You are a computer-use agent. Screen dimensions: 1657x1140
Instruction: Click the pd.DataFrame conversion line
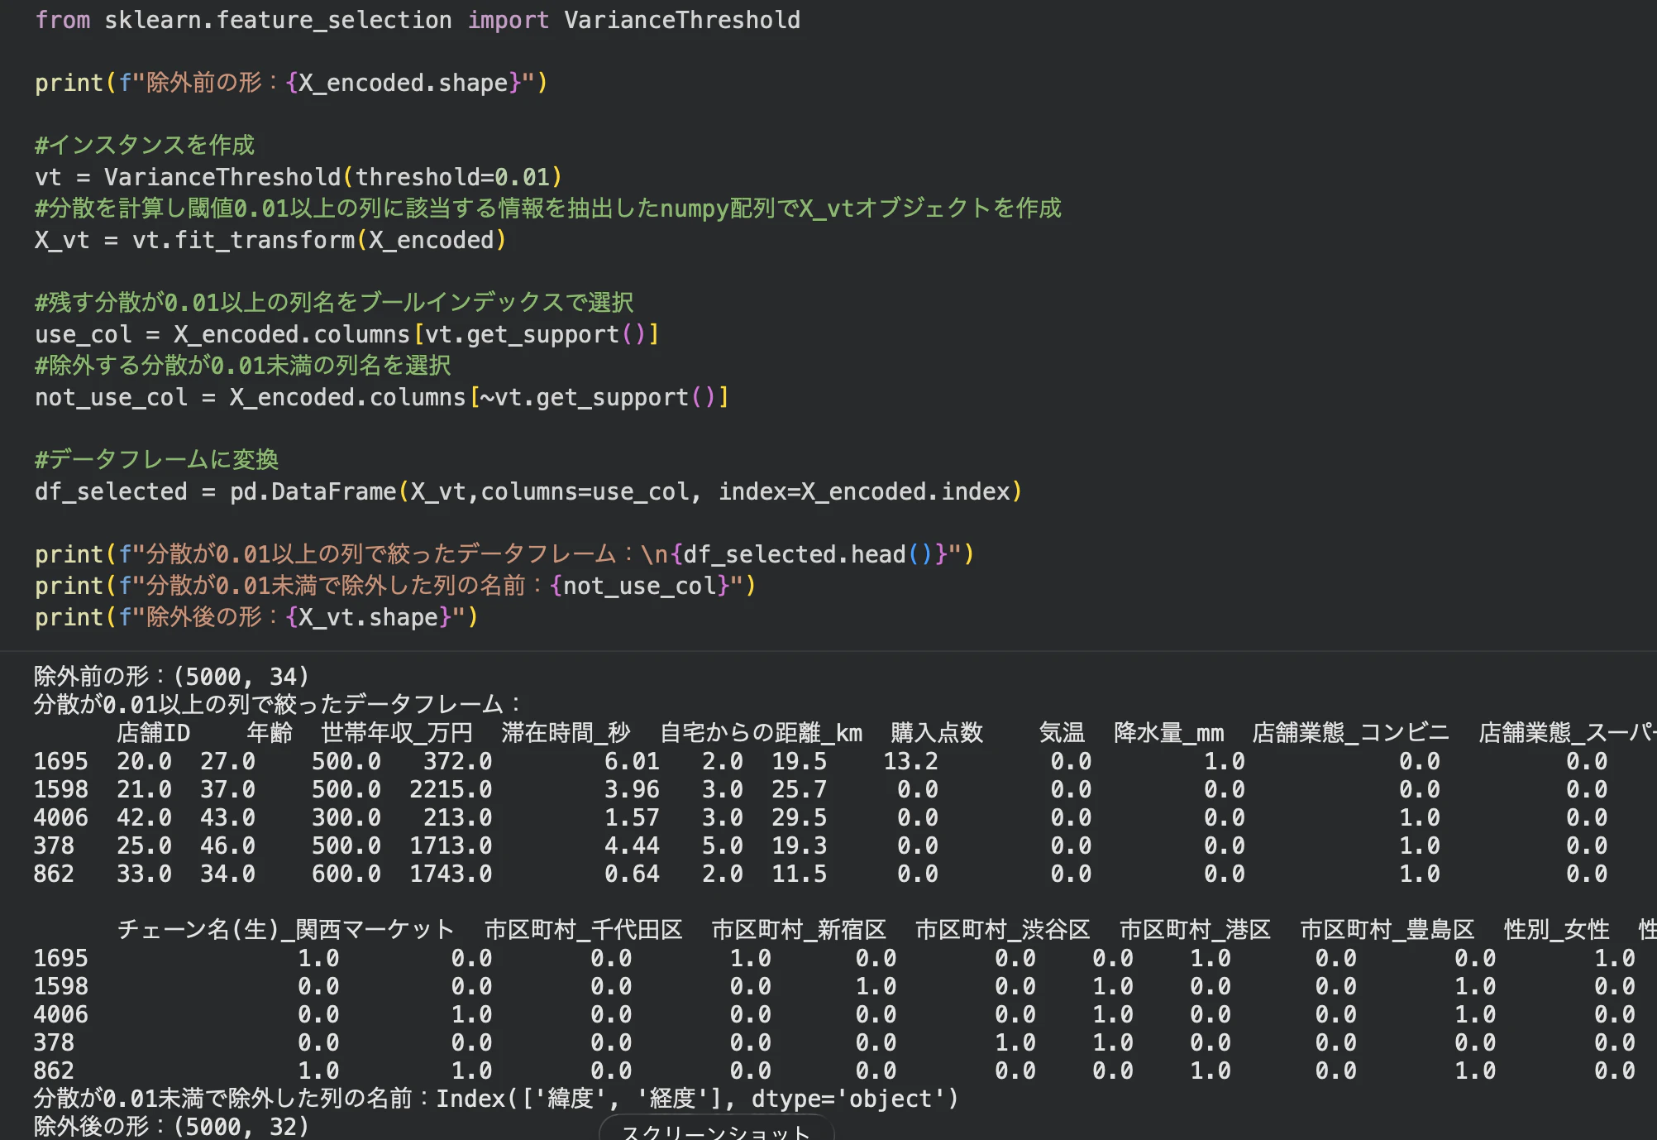tap(529, 491)
